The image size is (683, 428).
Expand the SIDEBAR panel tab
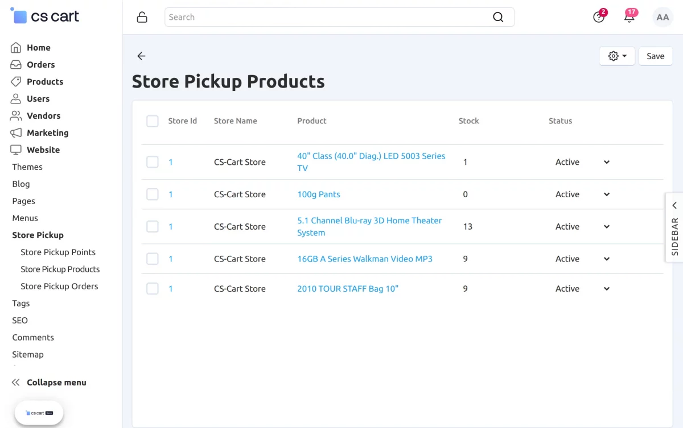pyautogui.click(x=674, y=227)
